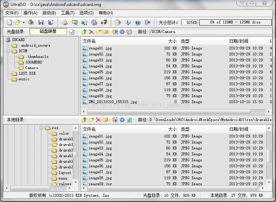Click the /DCIM/Camera path field

(211, 32)
